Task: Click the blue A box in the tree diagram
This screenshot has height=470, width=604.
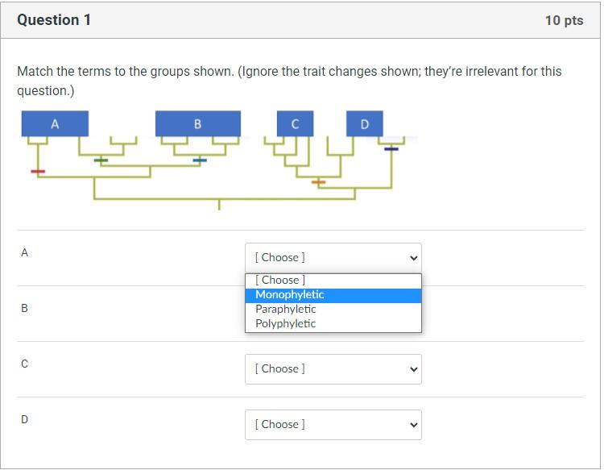Action: coord(55,124)
